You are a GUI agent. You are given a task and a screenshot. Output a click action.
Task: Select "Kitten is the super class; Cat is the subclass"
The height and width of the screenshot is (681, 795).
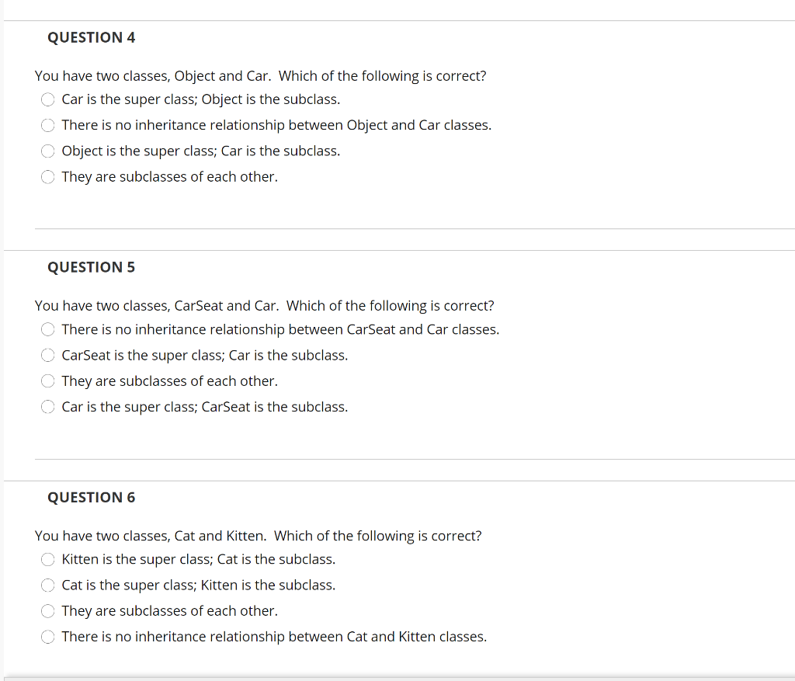pos(47,559)
